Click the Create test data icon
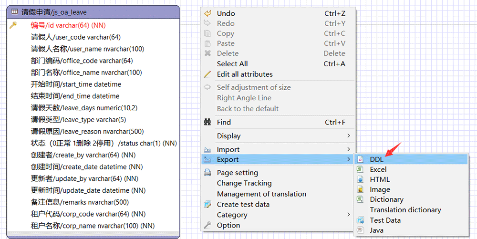This screenshot has width=477, height=239. [207, 204]
